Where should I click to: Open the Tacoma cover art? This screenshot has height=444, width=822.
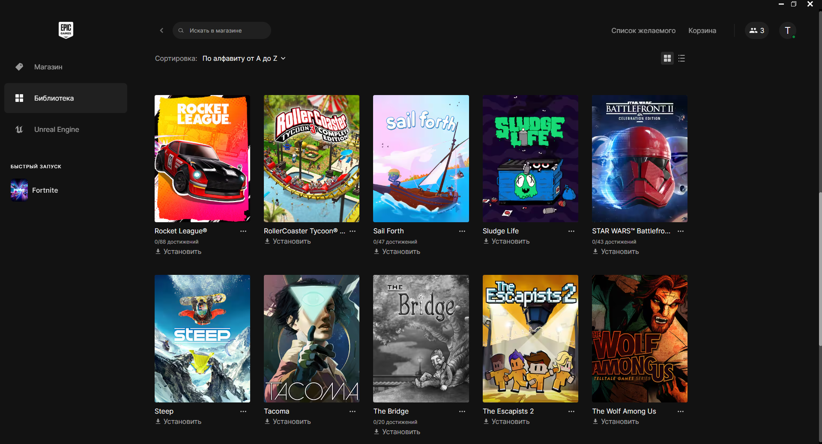(311, 339)
